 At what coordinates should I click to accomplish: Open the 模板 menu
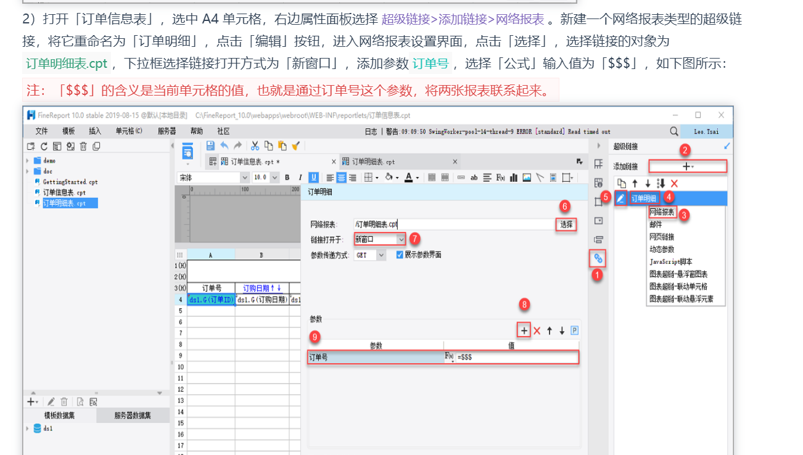coord(68,131)
